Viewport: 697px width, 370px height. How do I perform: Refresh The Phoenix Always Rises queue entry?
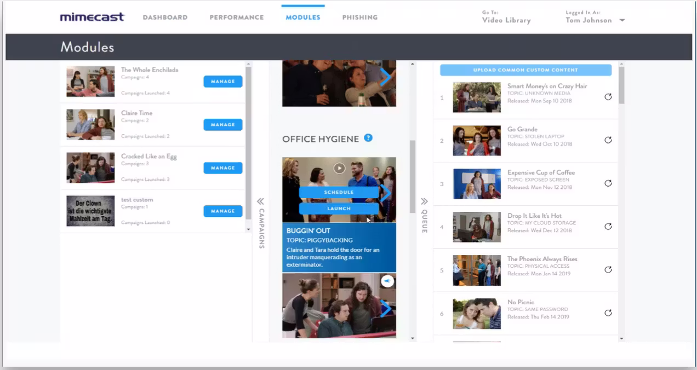tap(608, 270)
